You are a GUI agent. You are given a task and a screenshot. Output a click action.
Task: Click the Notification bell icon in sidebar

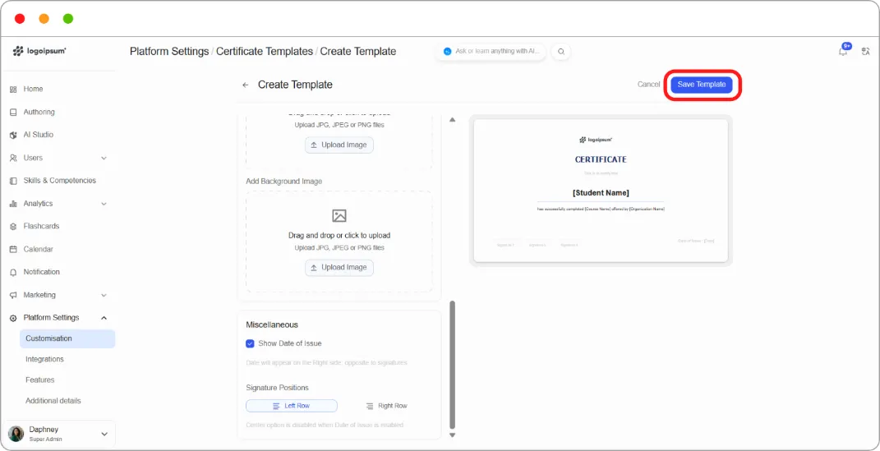[13, 272]
